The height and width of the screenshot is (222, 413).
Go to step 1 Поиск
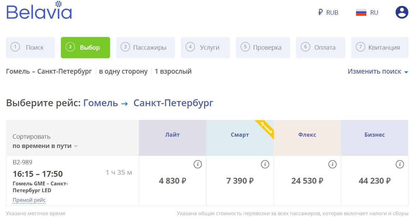tap(30, 48)
